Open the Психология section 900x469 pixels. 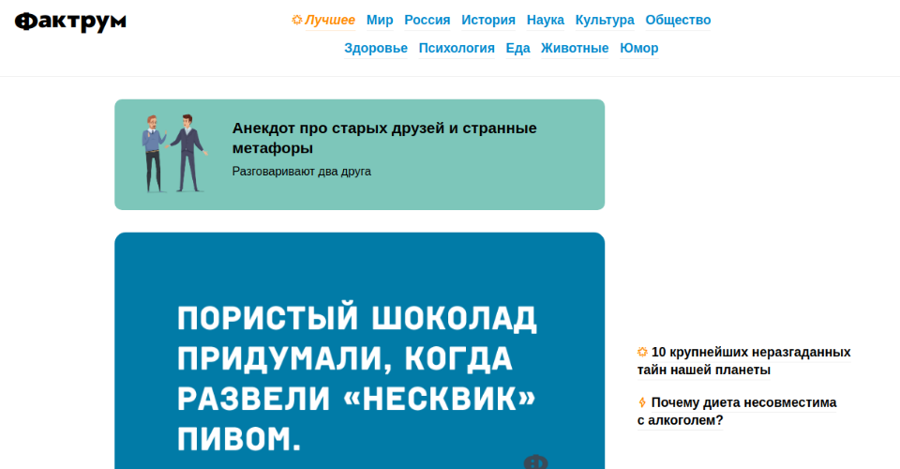[457, 48]
